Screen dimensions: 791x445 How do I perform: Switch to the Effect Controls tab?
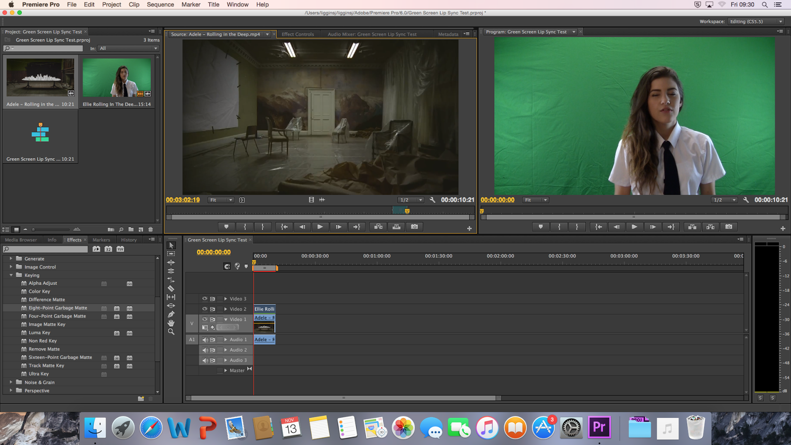click(298, 34)
